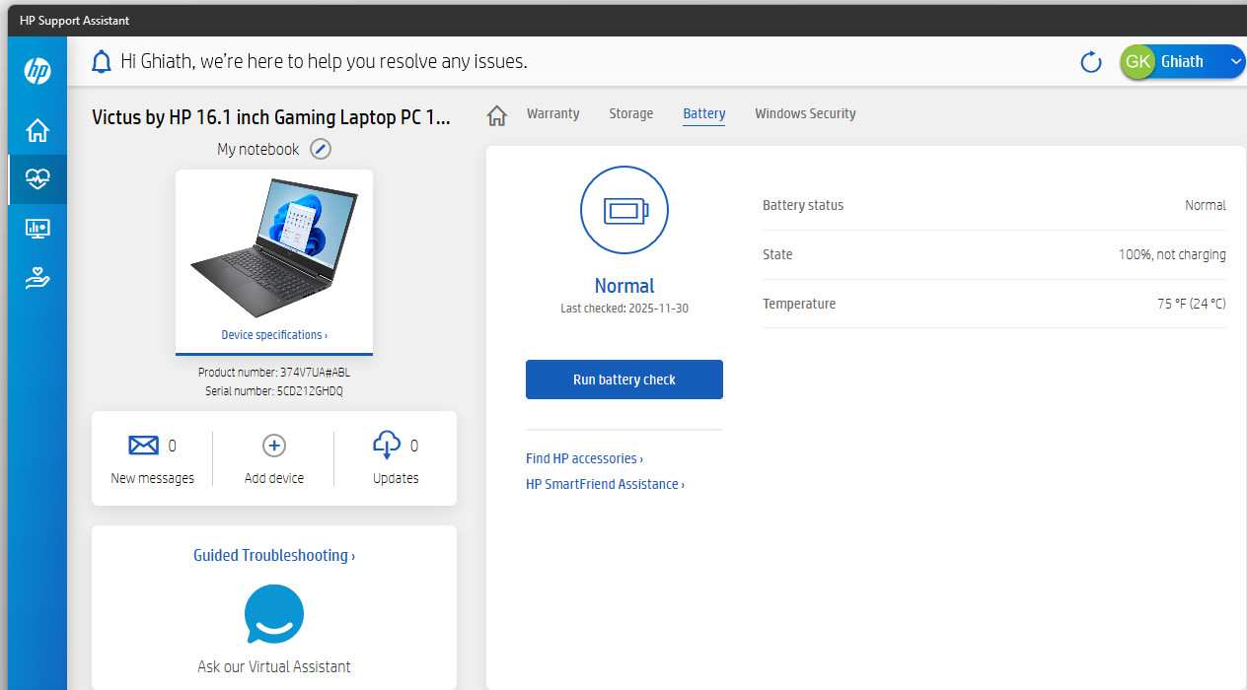Click the Victus by HP device title

point(271,117)
